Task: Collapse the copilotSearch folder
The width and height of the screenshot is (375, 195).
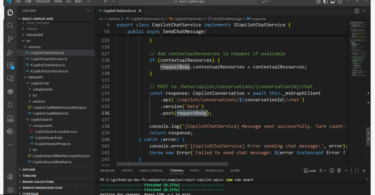Action: point(41,119)
